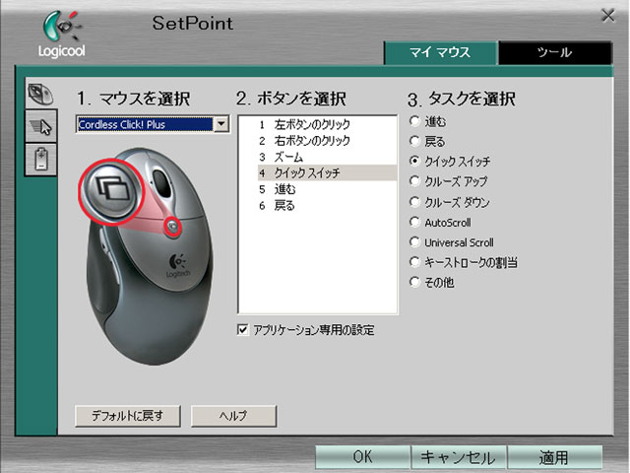
Task: Click the small highlighted button on the mouse
Action: point(173,227)
